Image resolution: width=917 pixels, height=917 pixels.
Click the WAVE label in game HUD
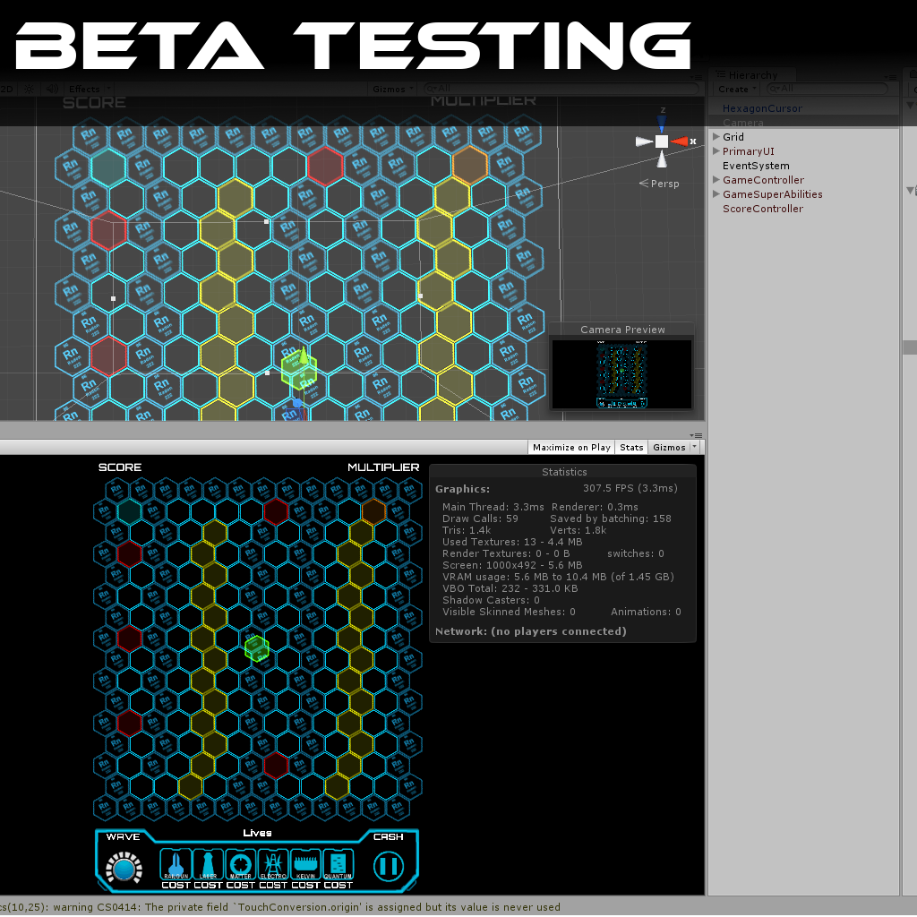coord(123,837)
